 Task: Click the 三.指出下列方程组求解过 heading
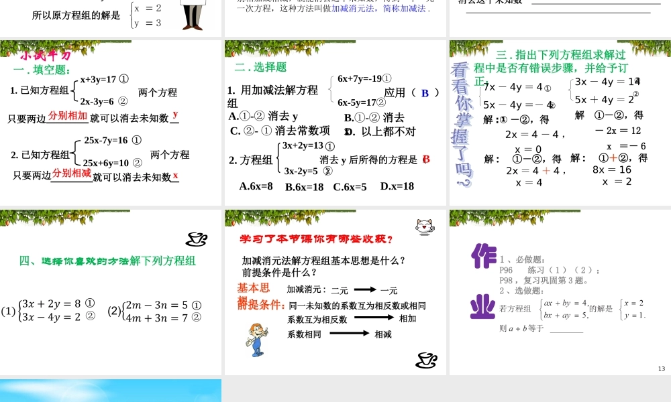tap(560, 55)
